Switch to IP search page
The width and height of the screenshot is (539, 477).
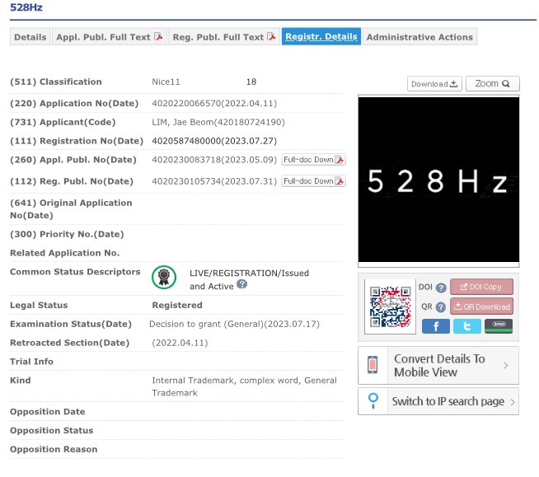point(438,401)
